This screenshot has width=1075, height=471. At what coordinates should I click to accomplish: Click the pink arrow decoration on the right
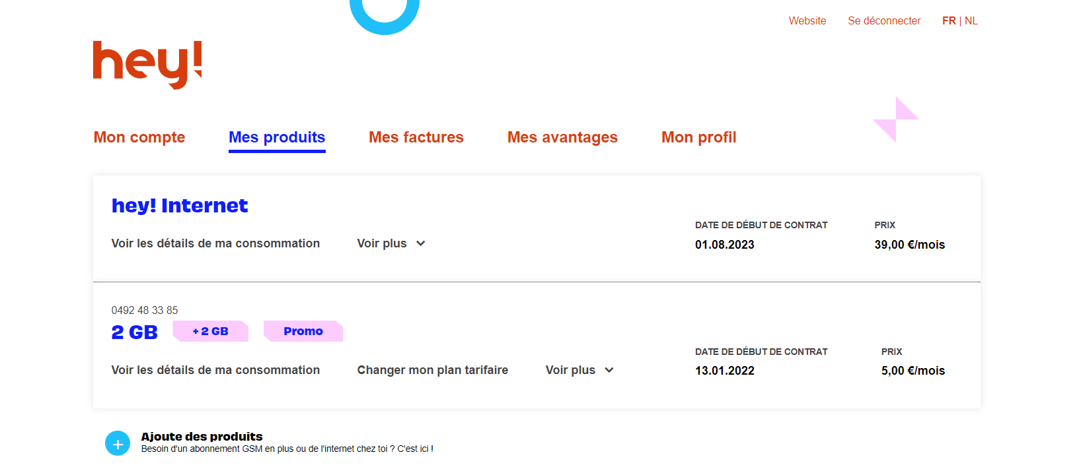pyautogui.click(x=896, y=119)
